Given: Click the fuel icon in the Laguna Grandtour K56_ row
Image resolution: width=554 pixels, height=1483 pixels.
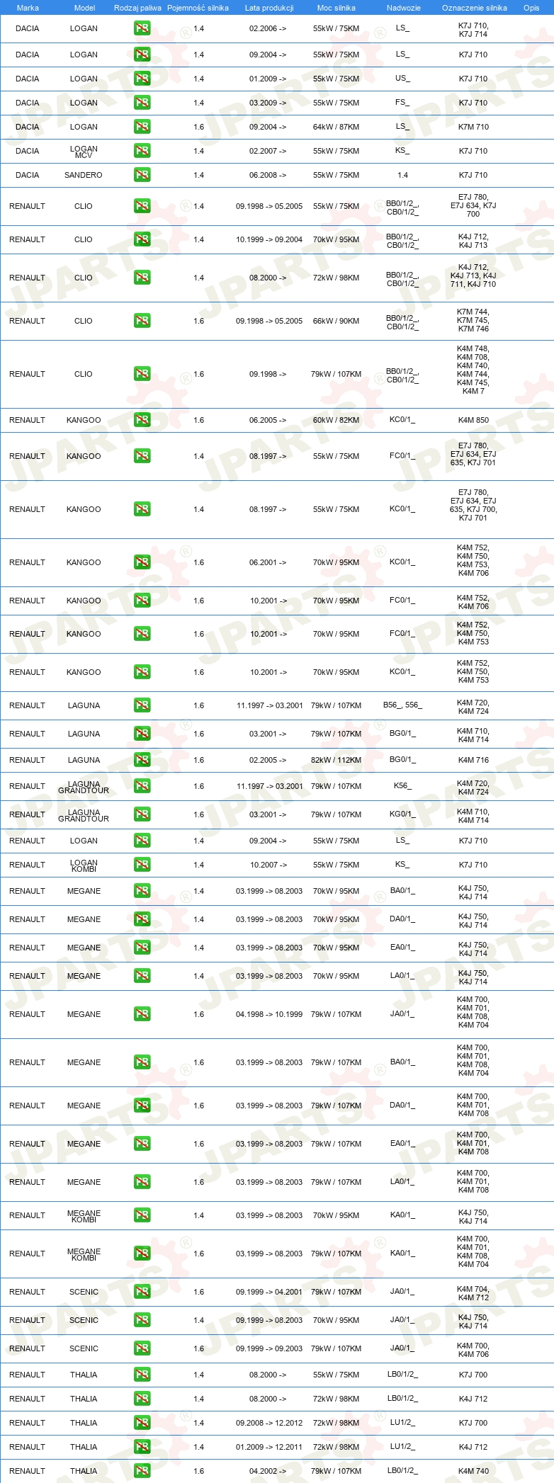Looking at the screenshot, I should coord(142,786).
